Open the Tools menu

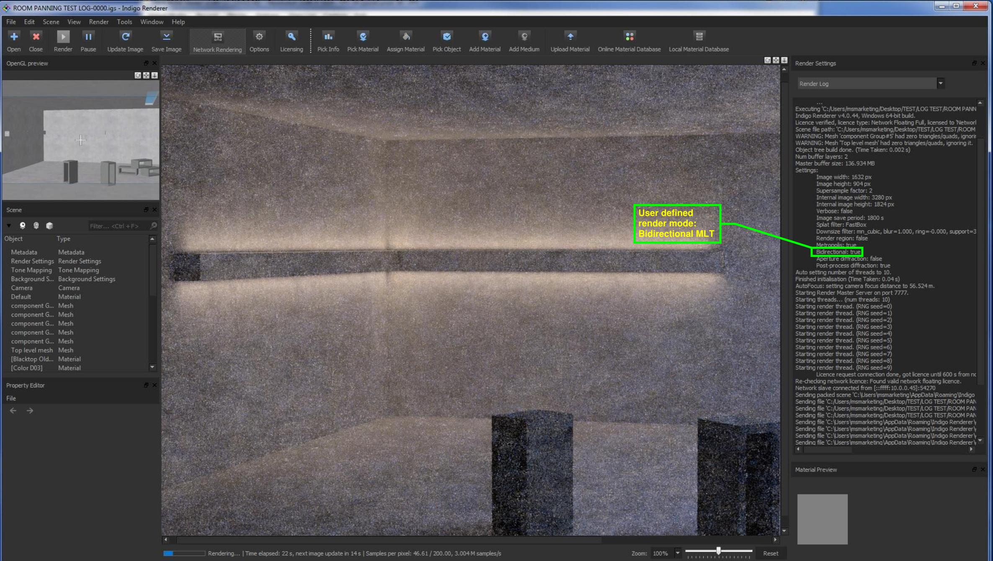click(124, 22)
